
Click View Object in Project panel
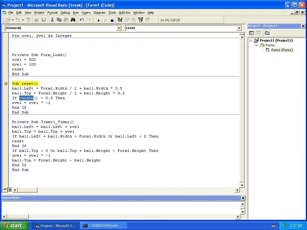coord(258,33)
